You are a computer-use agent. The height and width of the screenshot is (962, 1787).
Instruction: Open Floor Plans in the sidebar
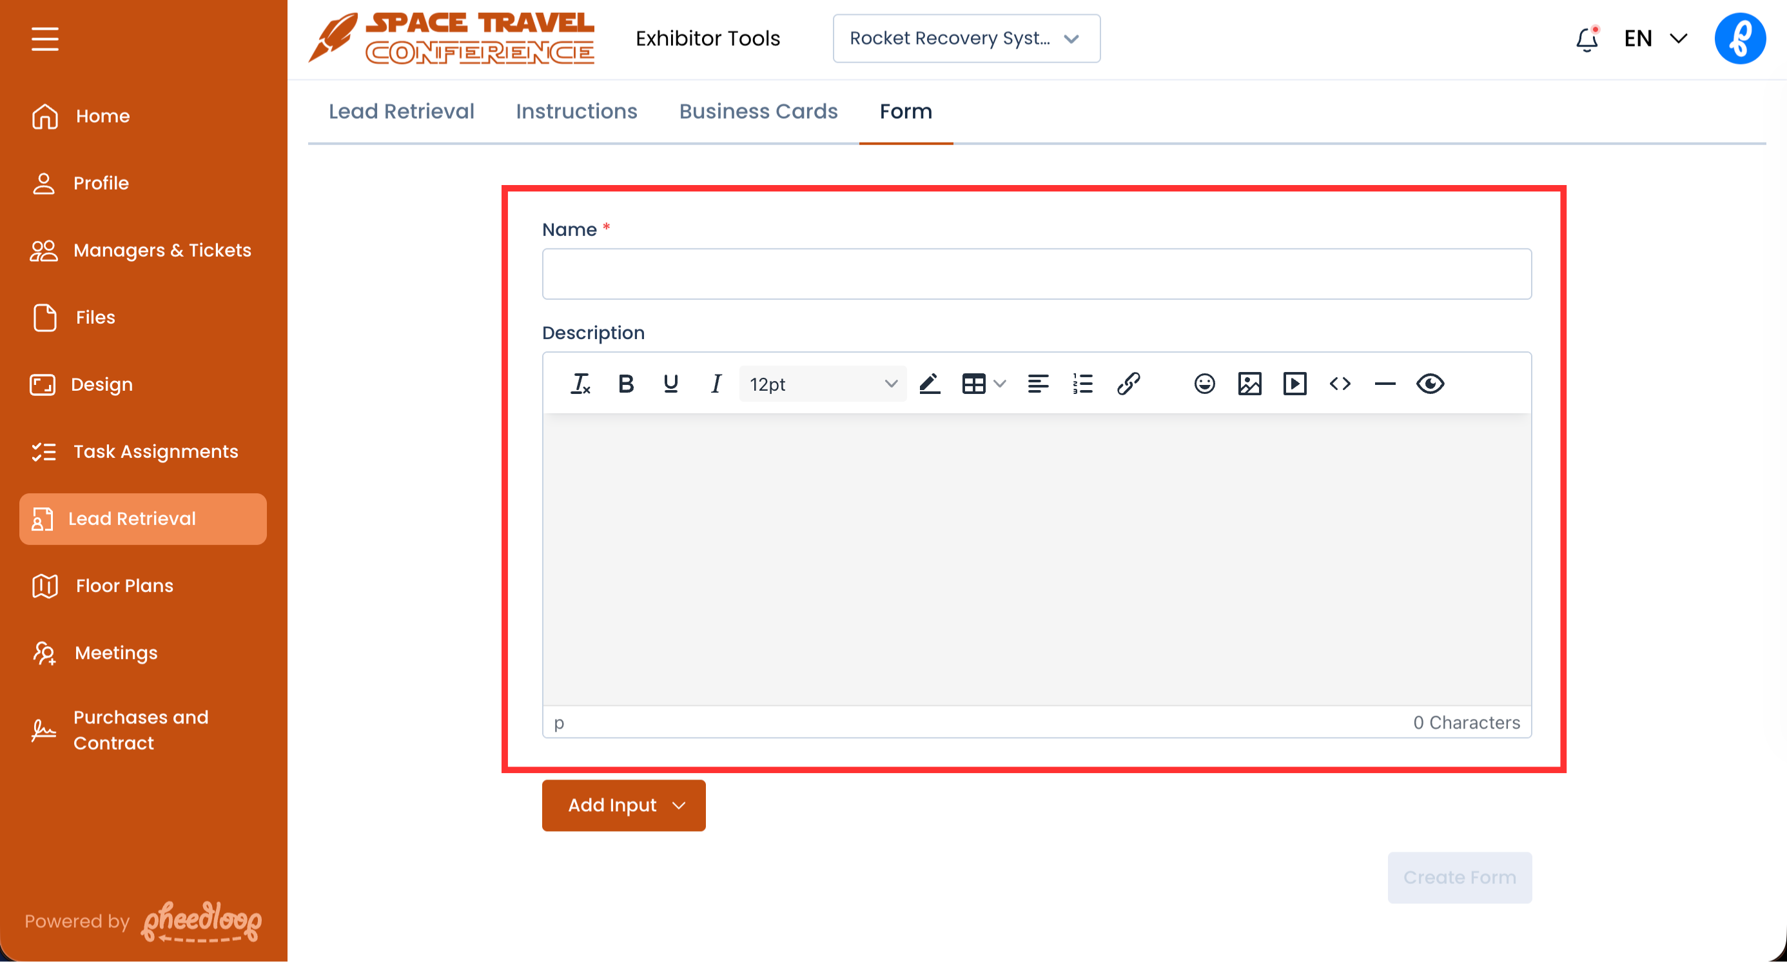pos(125,586)
